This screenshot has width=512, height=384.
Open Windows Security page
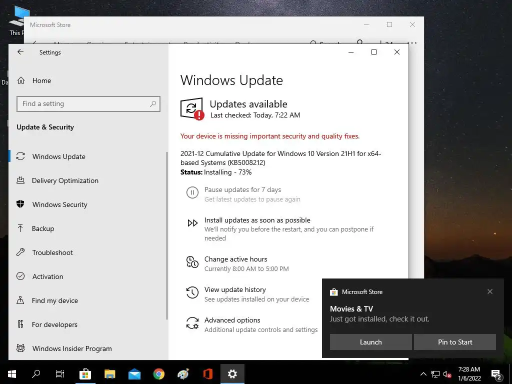click(60, 204)
